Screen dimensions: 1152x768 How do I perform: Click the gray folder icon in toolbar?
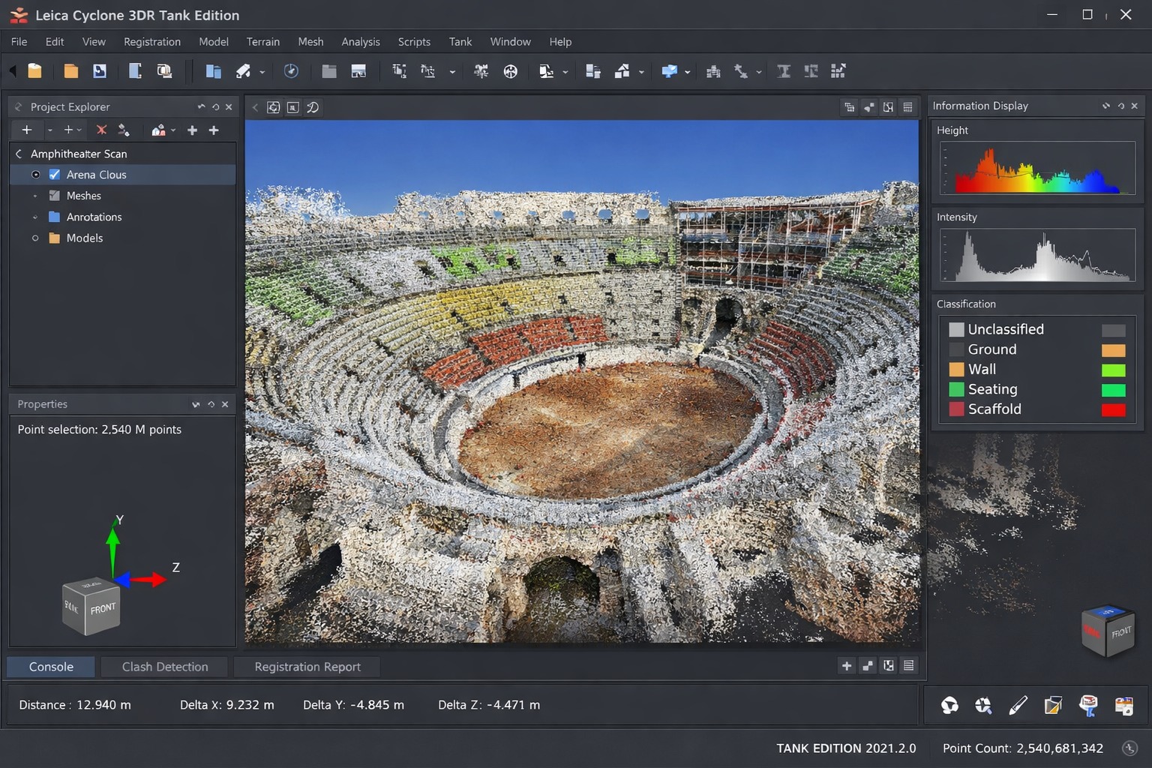point(328,71)
